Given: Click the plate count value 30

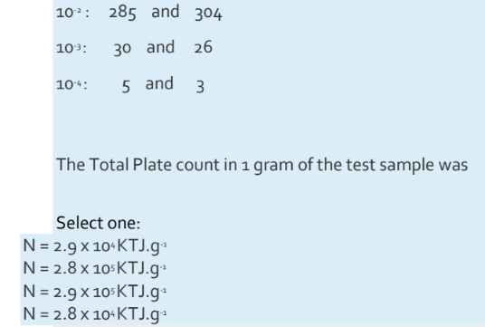Looking at the screenshot, I should point(122,49).
